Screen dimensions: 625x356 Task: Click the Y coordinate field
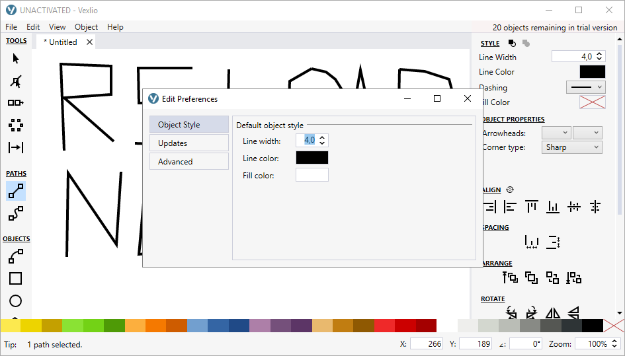pyautogui.click(x=476, y=343)
